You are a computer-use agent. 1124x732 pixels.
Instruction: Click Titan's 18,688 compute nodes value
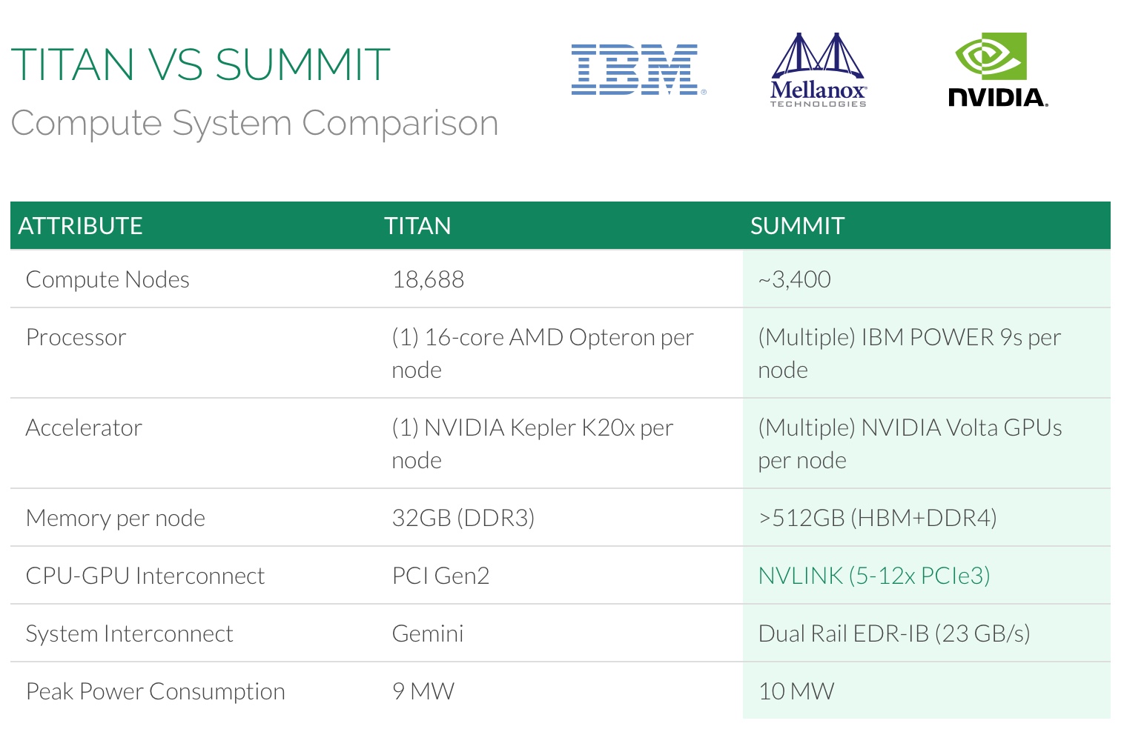(x=428, y=279)
